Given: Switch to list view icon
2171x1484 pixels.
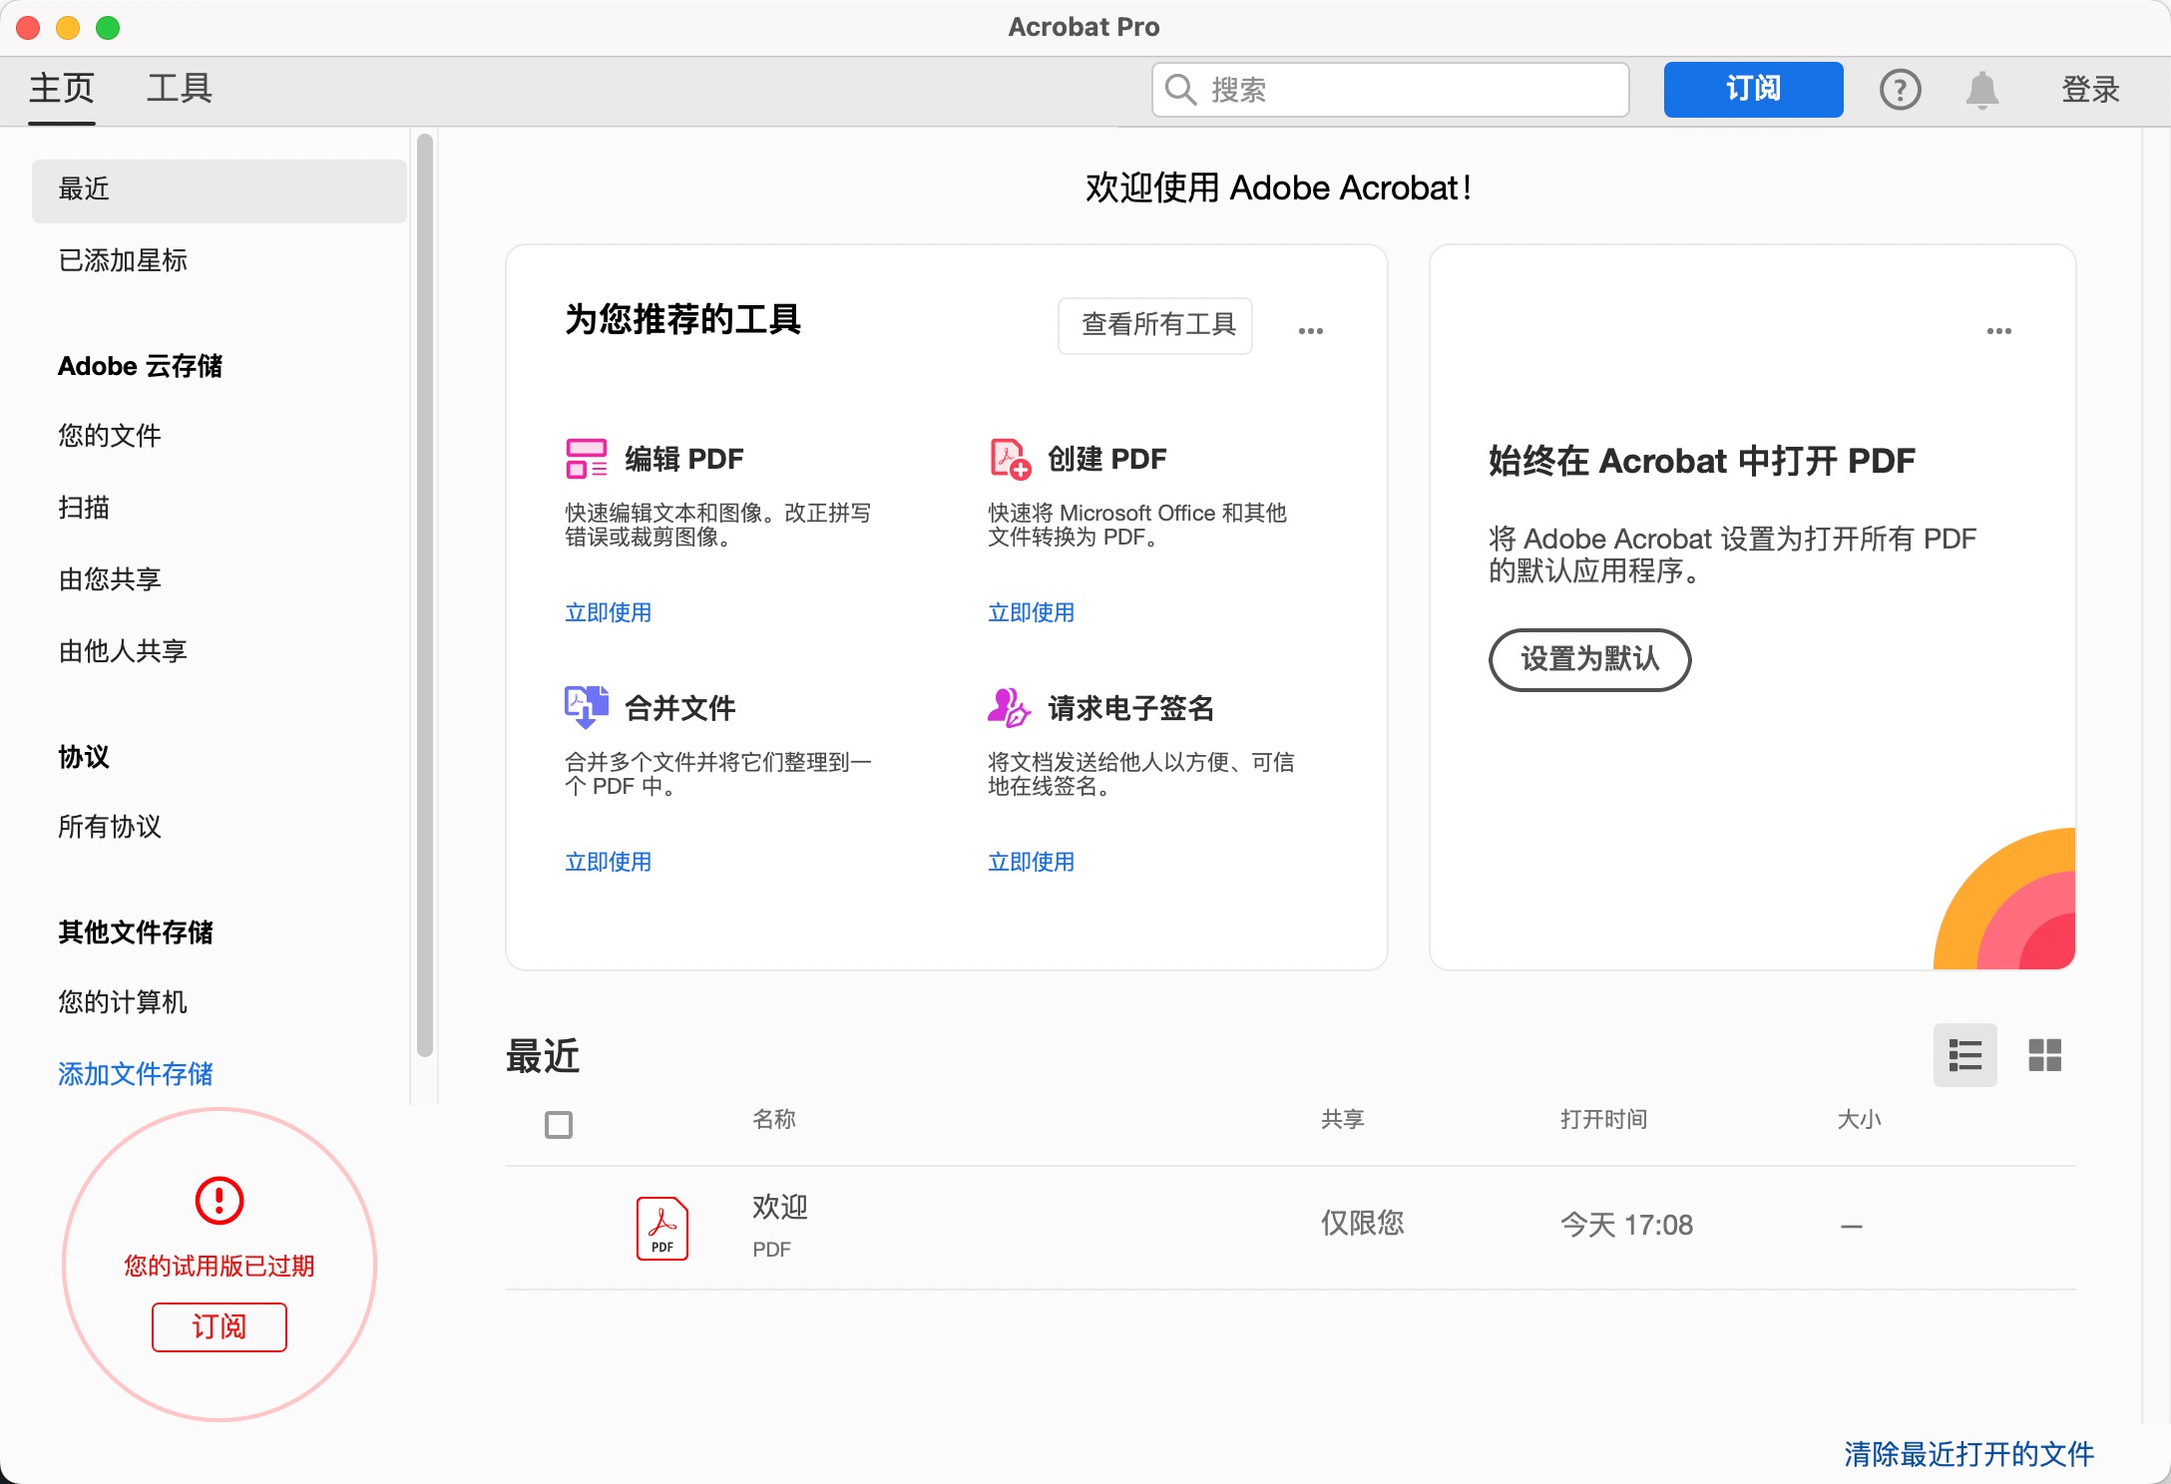Looking at the screenshot, I should [x=1965, y=1055].
